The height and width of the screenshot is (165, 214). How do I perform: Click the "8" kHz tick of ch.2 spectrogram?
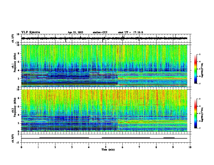[x=19, y=98]
